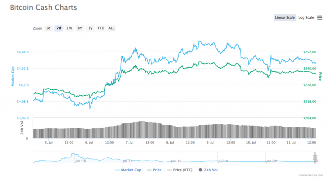The image size is (335, 180).
Task: Switch to Log Scale
Action: pos(306,18)
